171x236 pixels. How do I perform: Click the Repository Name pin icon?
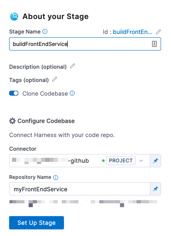point(156,189)
